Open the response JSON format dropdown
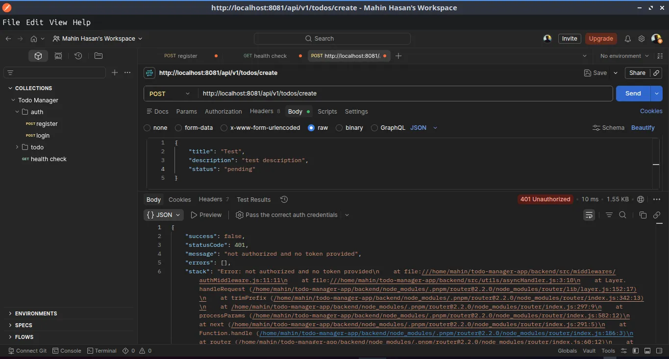 [x=164, y=215]
